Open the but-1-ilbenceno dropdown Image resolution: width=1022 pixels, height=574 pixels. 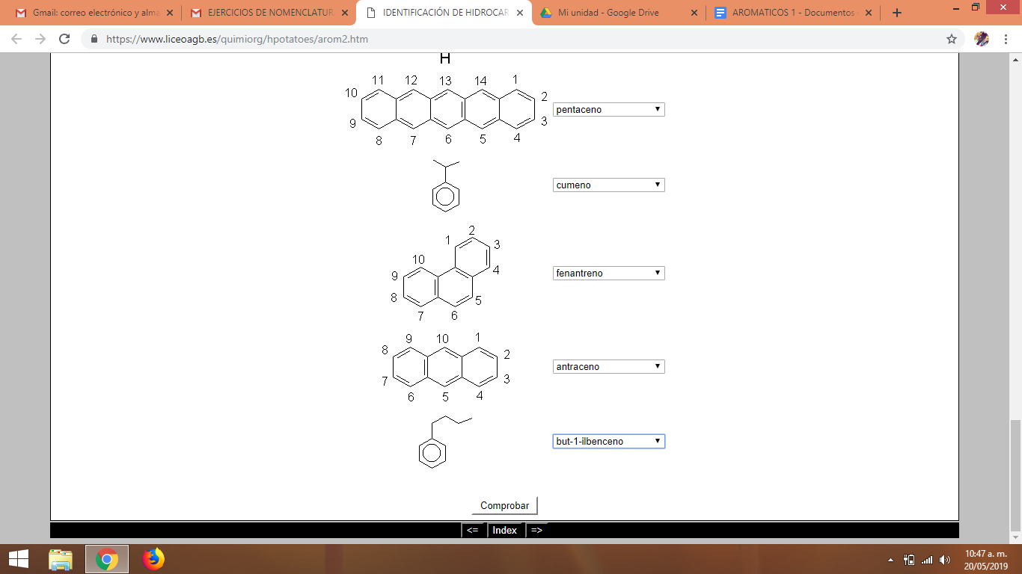pyautogui.click(x=608, y=441)
